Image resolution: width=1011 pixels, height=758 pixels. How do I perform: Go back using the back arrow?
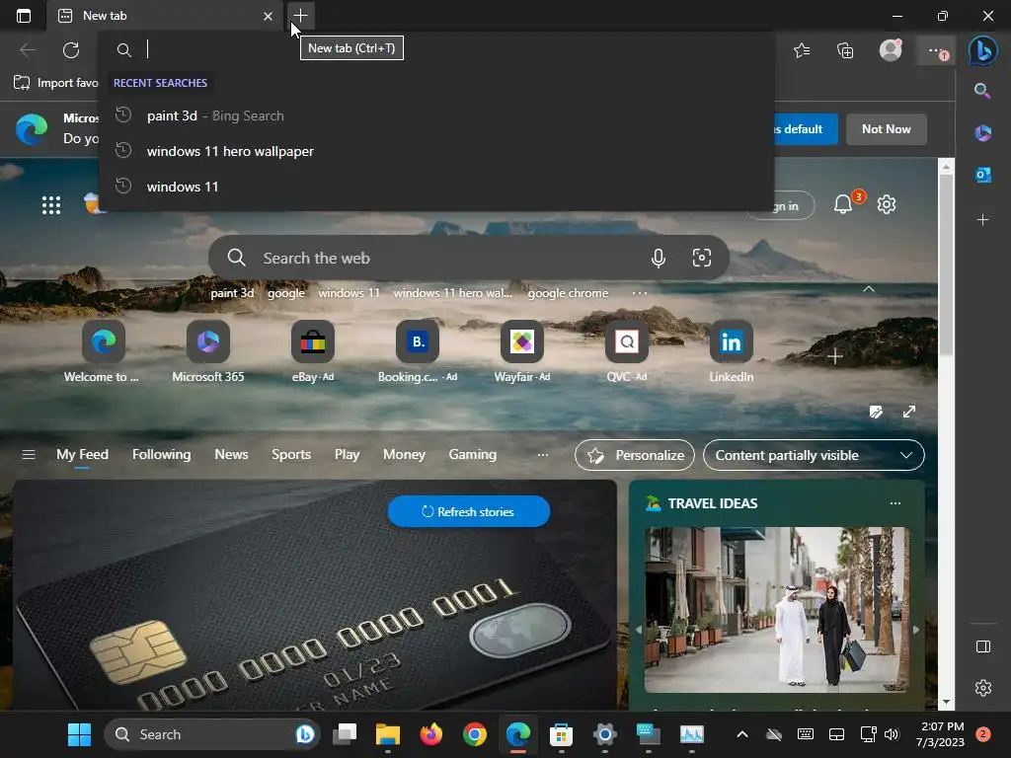point(27,49)
